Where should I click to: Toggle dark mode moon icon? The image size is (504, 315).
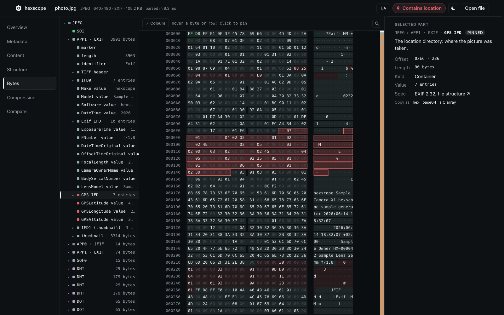(x=453, y=8)
